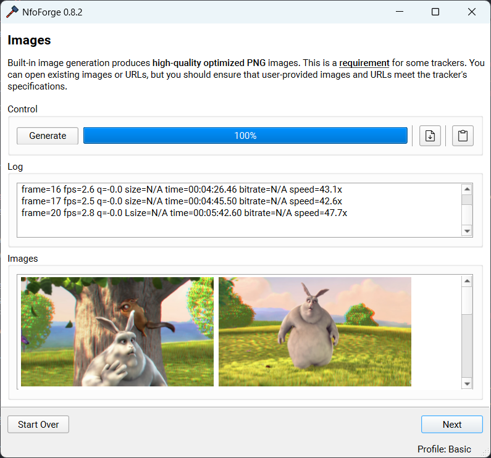The width and height of the screenshot is (491, 458).
Task: Close the NfoForge window
Action: coord(472,12)
